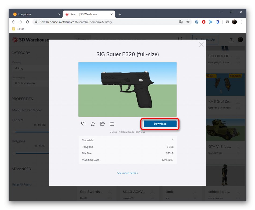The height and width of the screenshot is (210, 255).
Task: Adjust the Polygons slider handle
Action: [14, 153]
